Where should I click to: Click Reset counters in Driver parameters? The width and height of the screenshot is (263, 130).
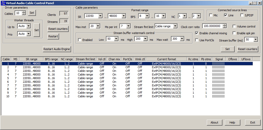pyautogui.click(x=58, y=29)
